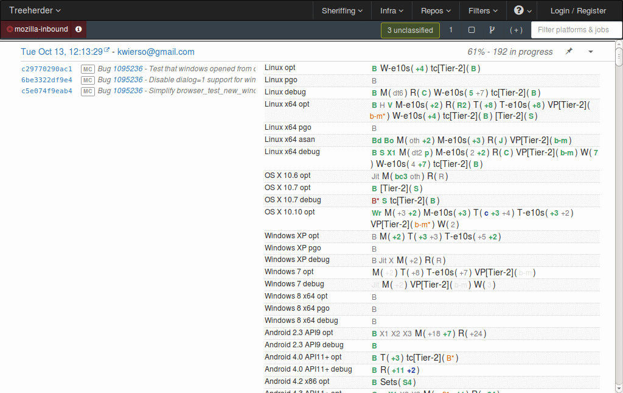
Task: Select Bd job in Linux x64 asan
Action: coord(377,141)
